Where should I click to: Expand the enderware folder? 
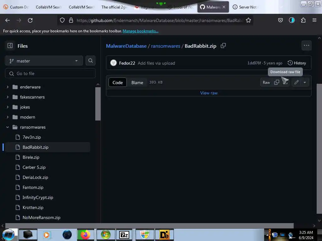(8, 87)
